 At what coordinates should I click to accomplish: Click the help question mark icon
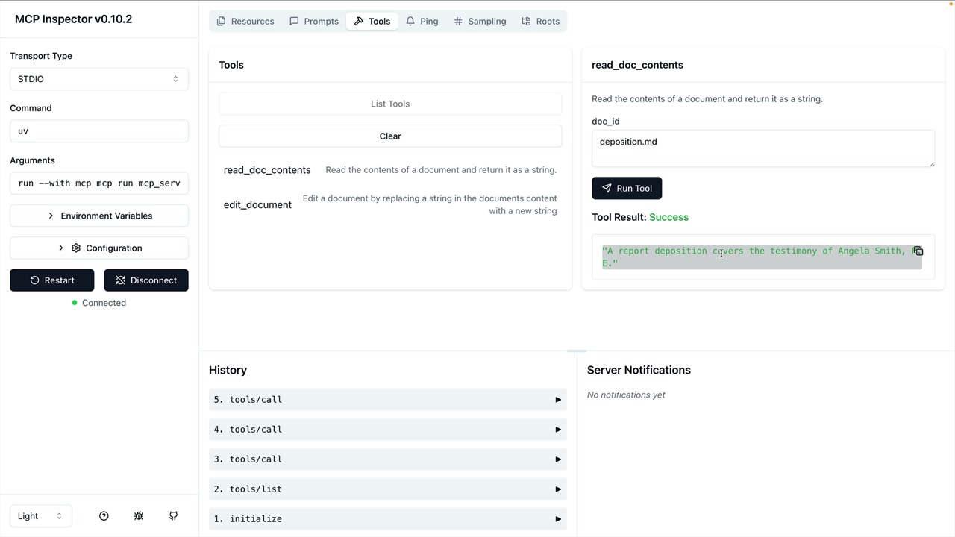pos(104,516)
